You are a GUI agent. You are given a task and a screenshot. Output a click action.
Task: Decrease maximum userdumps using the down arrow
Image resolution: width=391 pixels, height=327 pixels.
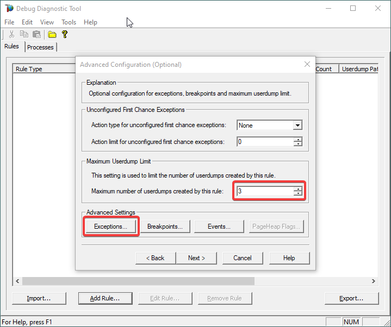(x=297, y=193)
